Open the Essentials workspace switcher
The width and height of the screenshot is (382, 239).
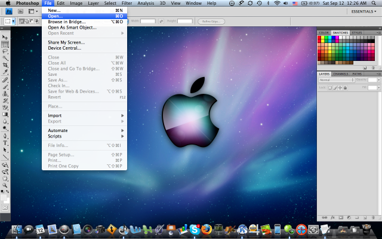tap(363, 11)
